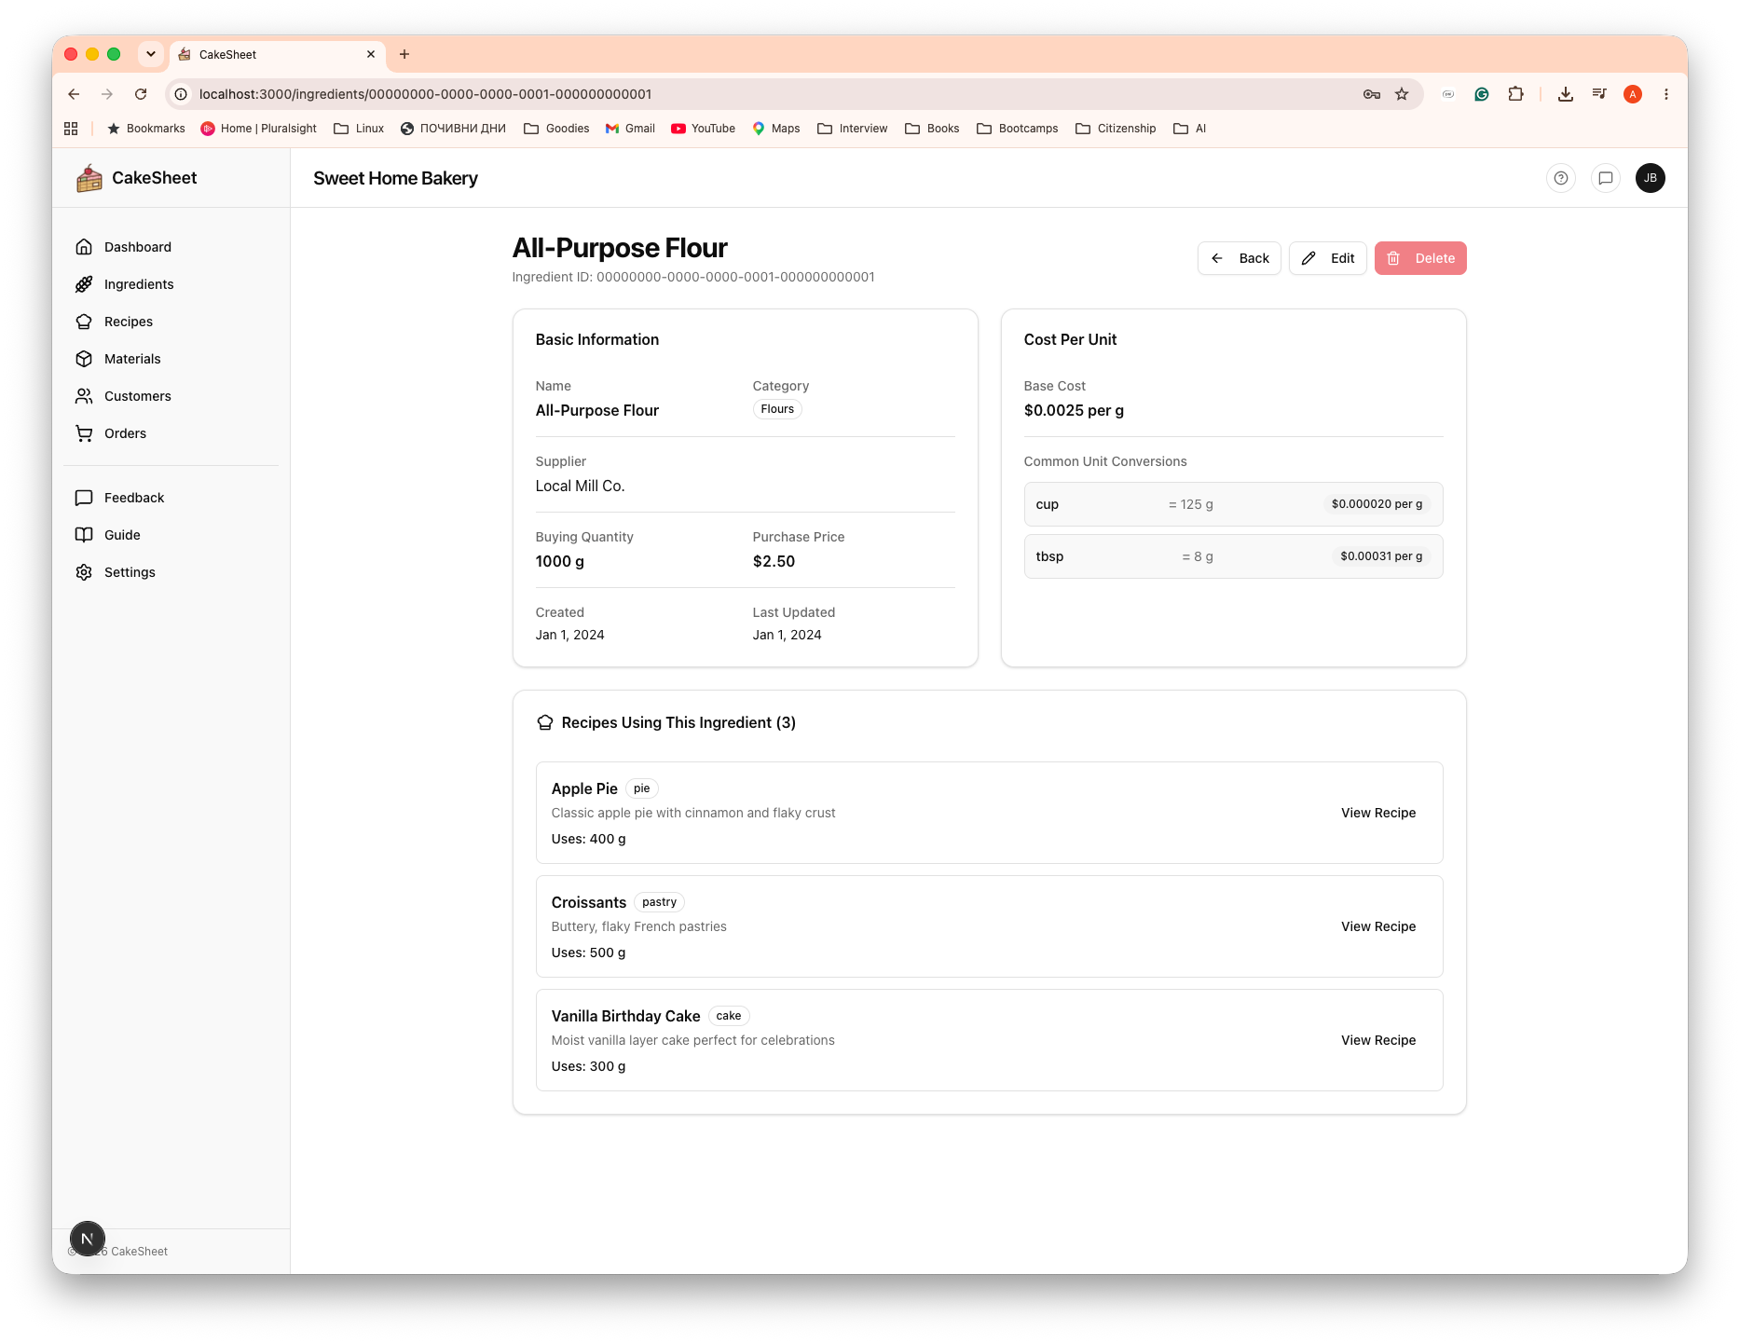Screen dimensions: 1740x1343
Task: Reload the page
Action: 141,94
